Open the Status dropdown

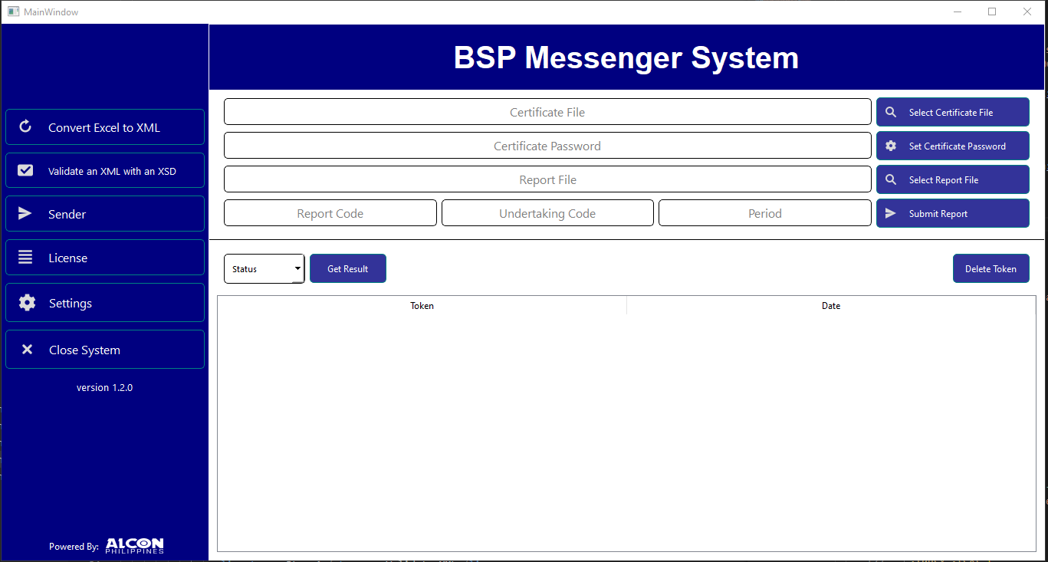[x=264, y=268]
